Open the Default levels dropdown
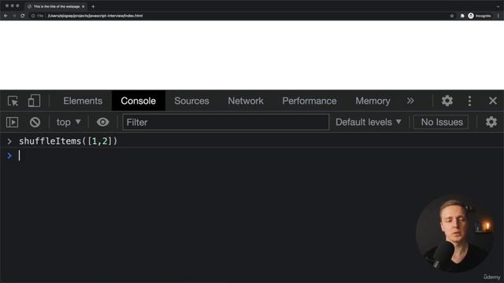 tap(369, 123)
